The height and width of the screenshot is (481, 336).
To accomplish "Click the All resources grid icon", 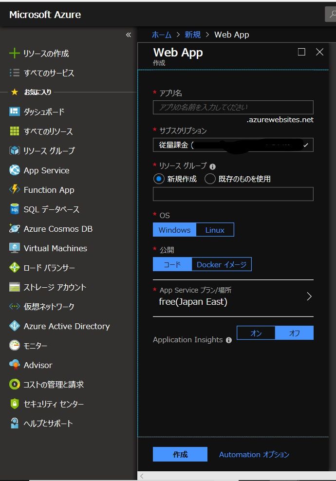I will pyautogui.click(x=15, y=131).
